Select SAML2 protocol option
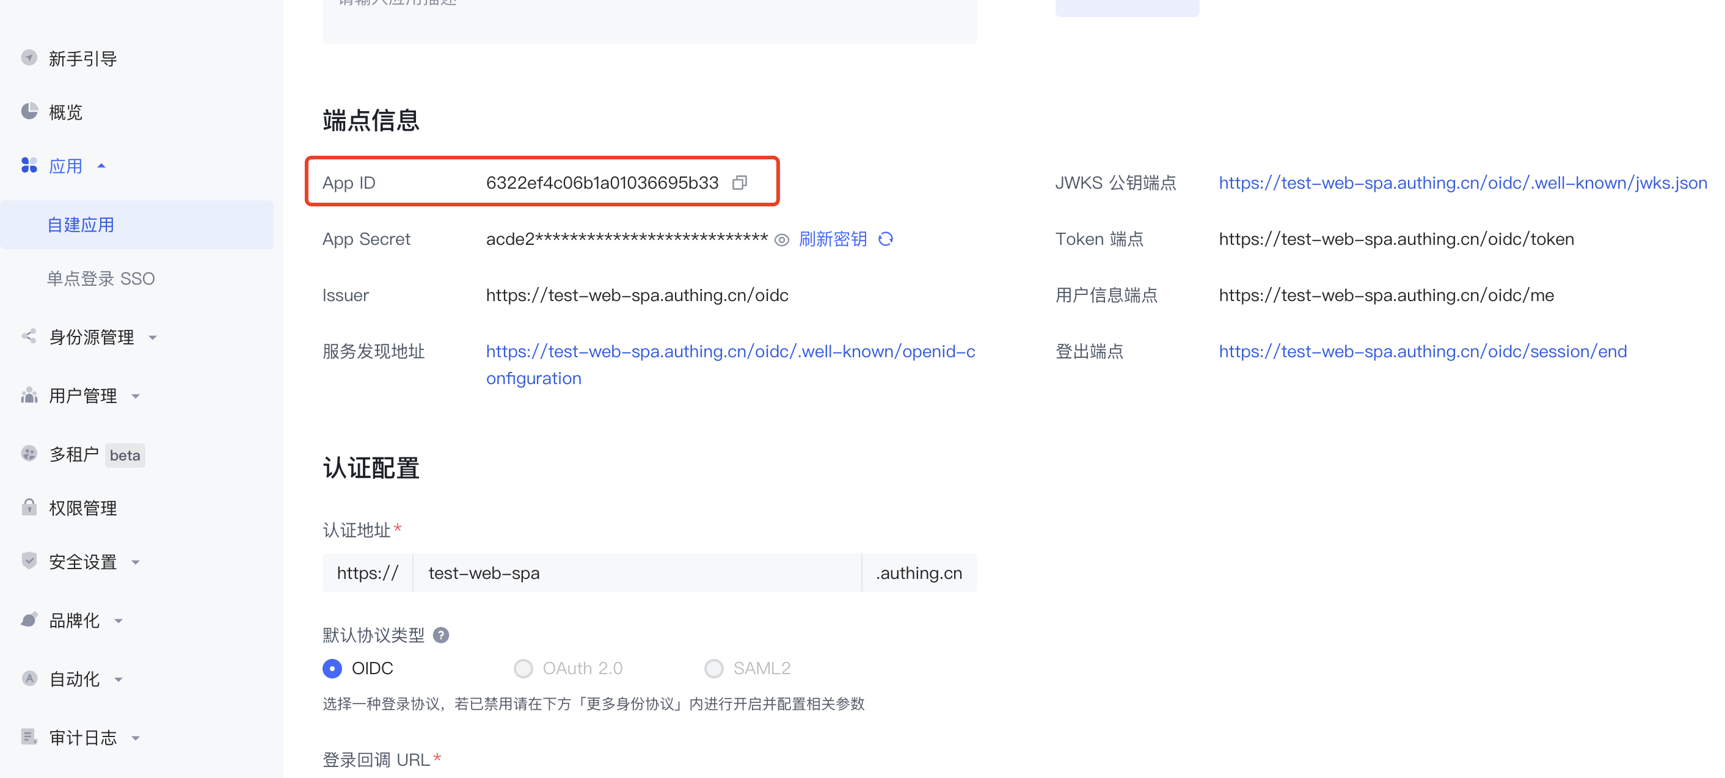1725x778 pixels. [x=714, y=668]
